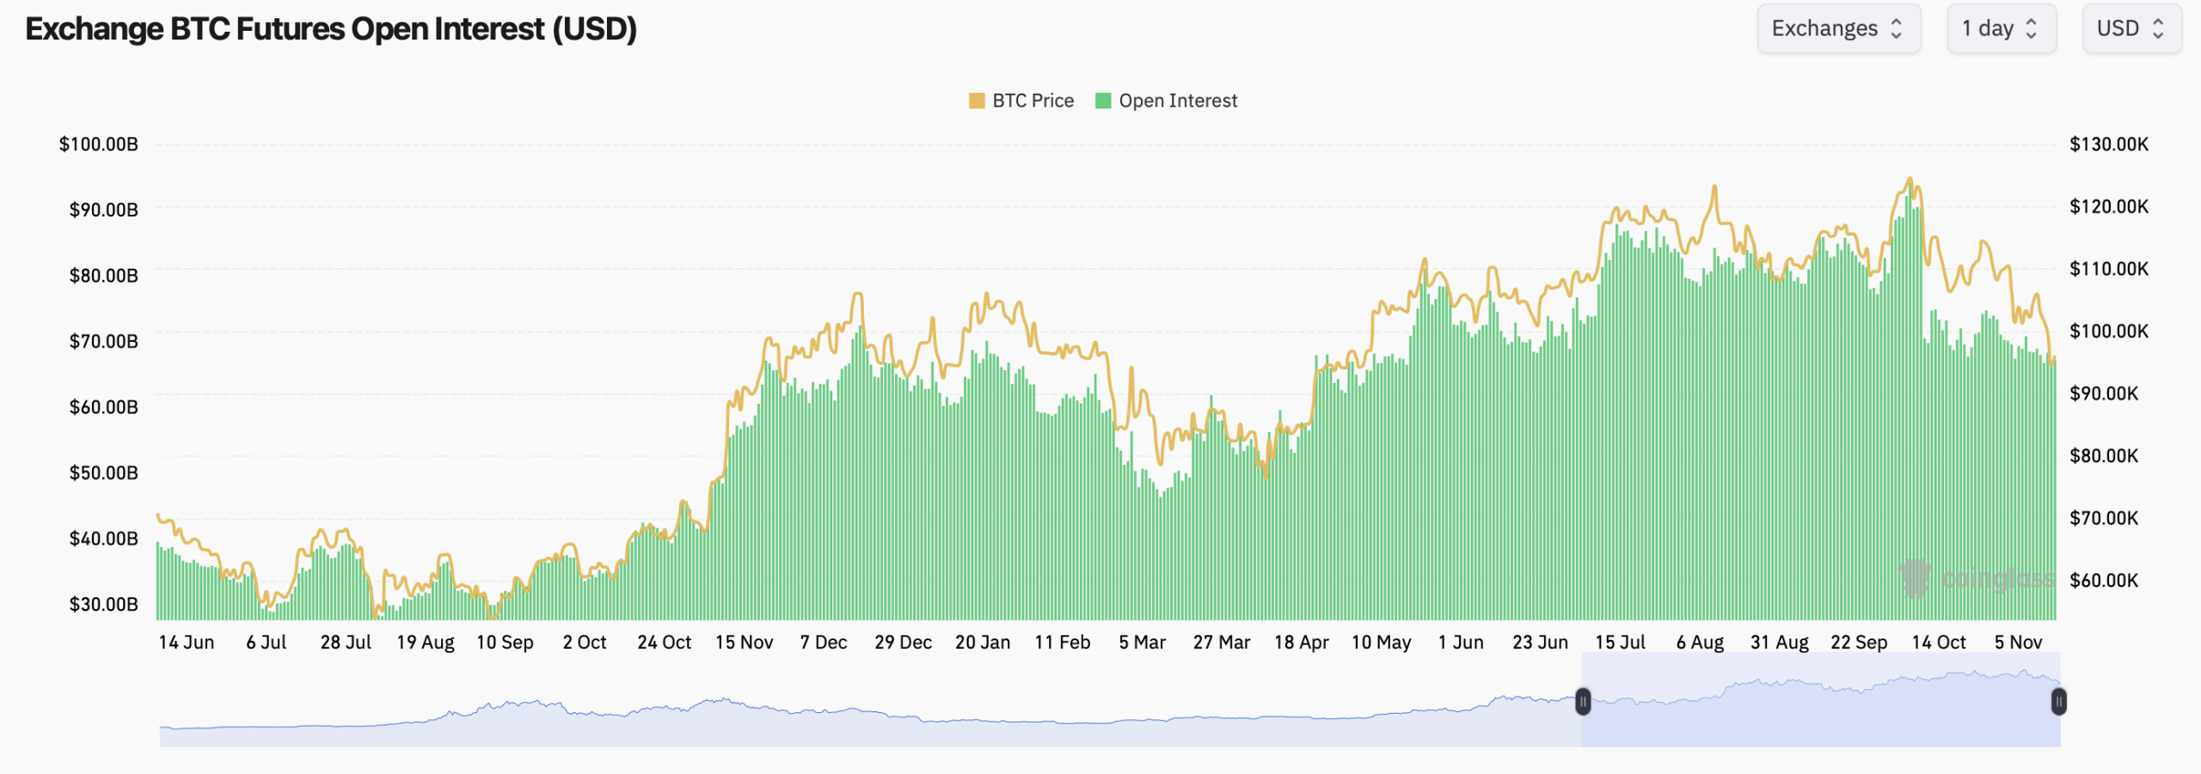
Task: Click the green Open Interest legend swatch
Action: tap(1103, 101)
